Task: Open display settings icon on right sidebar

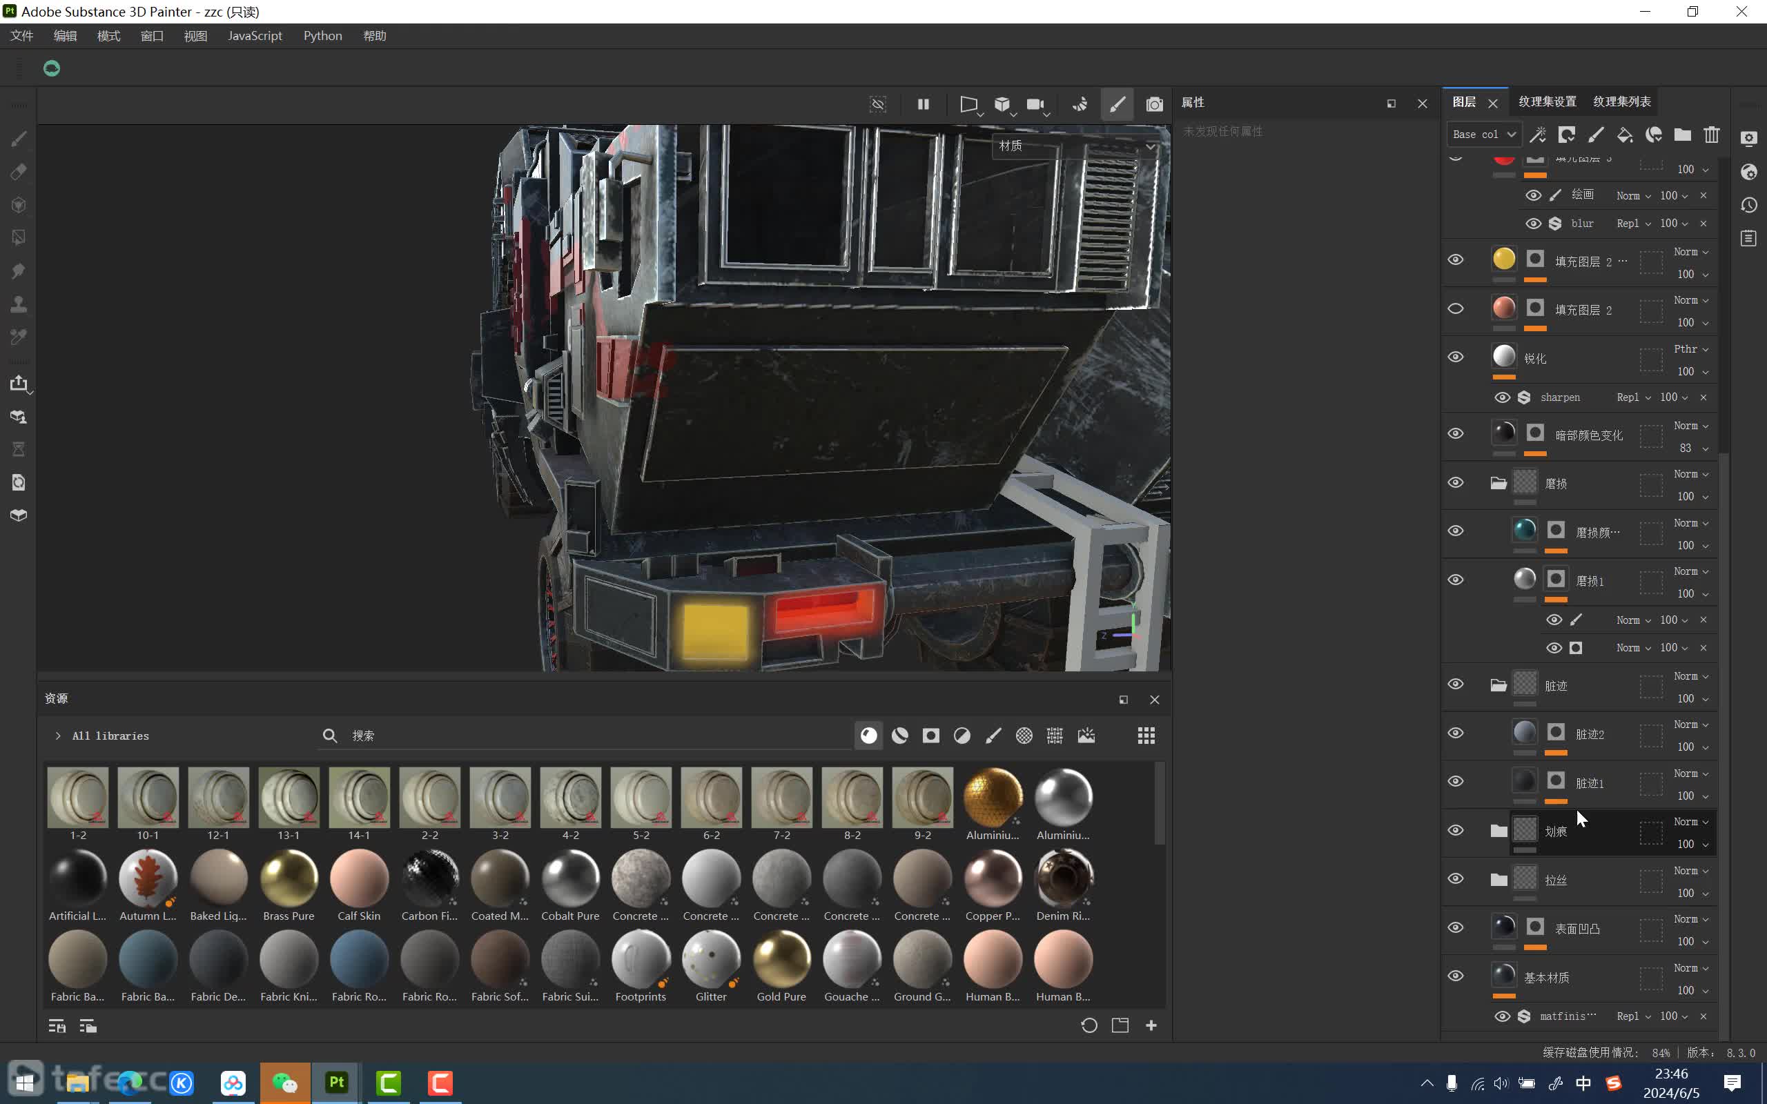Action: click(1749, 139)
